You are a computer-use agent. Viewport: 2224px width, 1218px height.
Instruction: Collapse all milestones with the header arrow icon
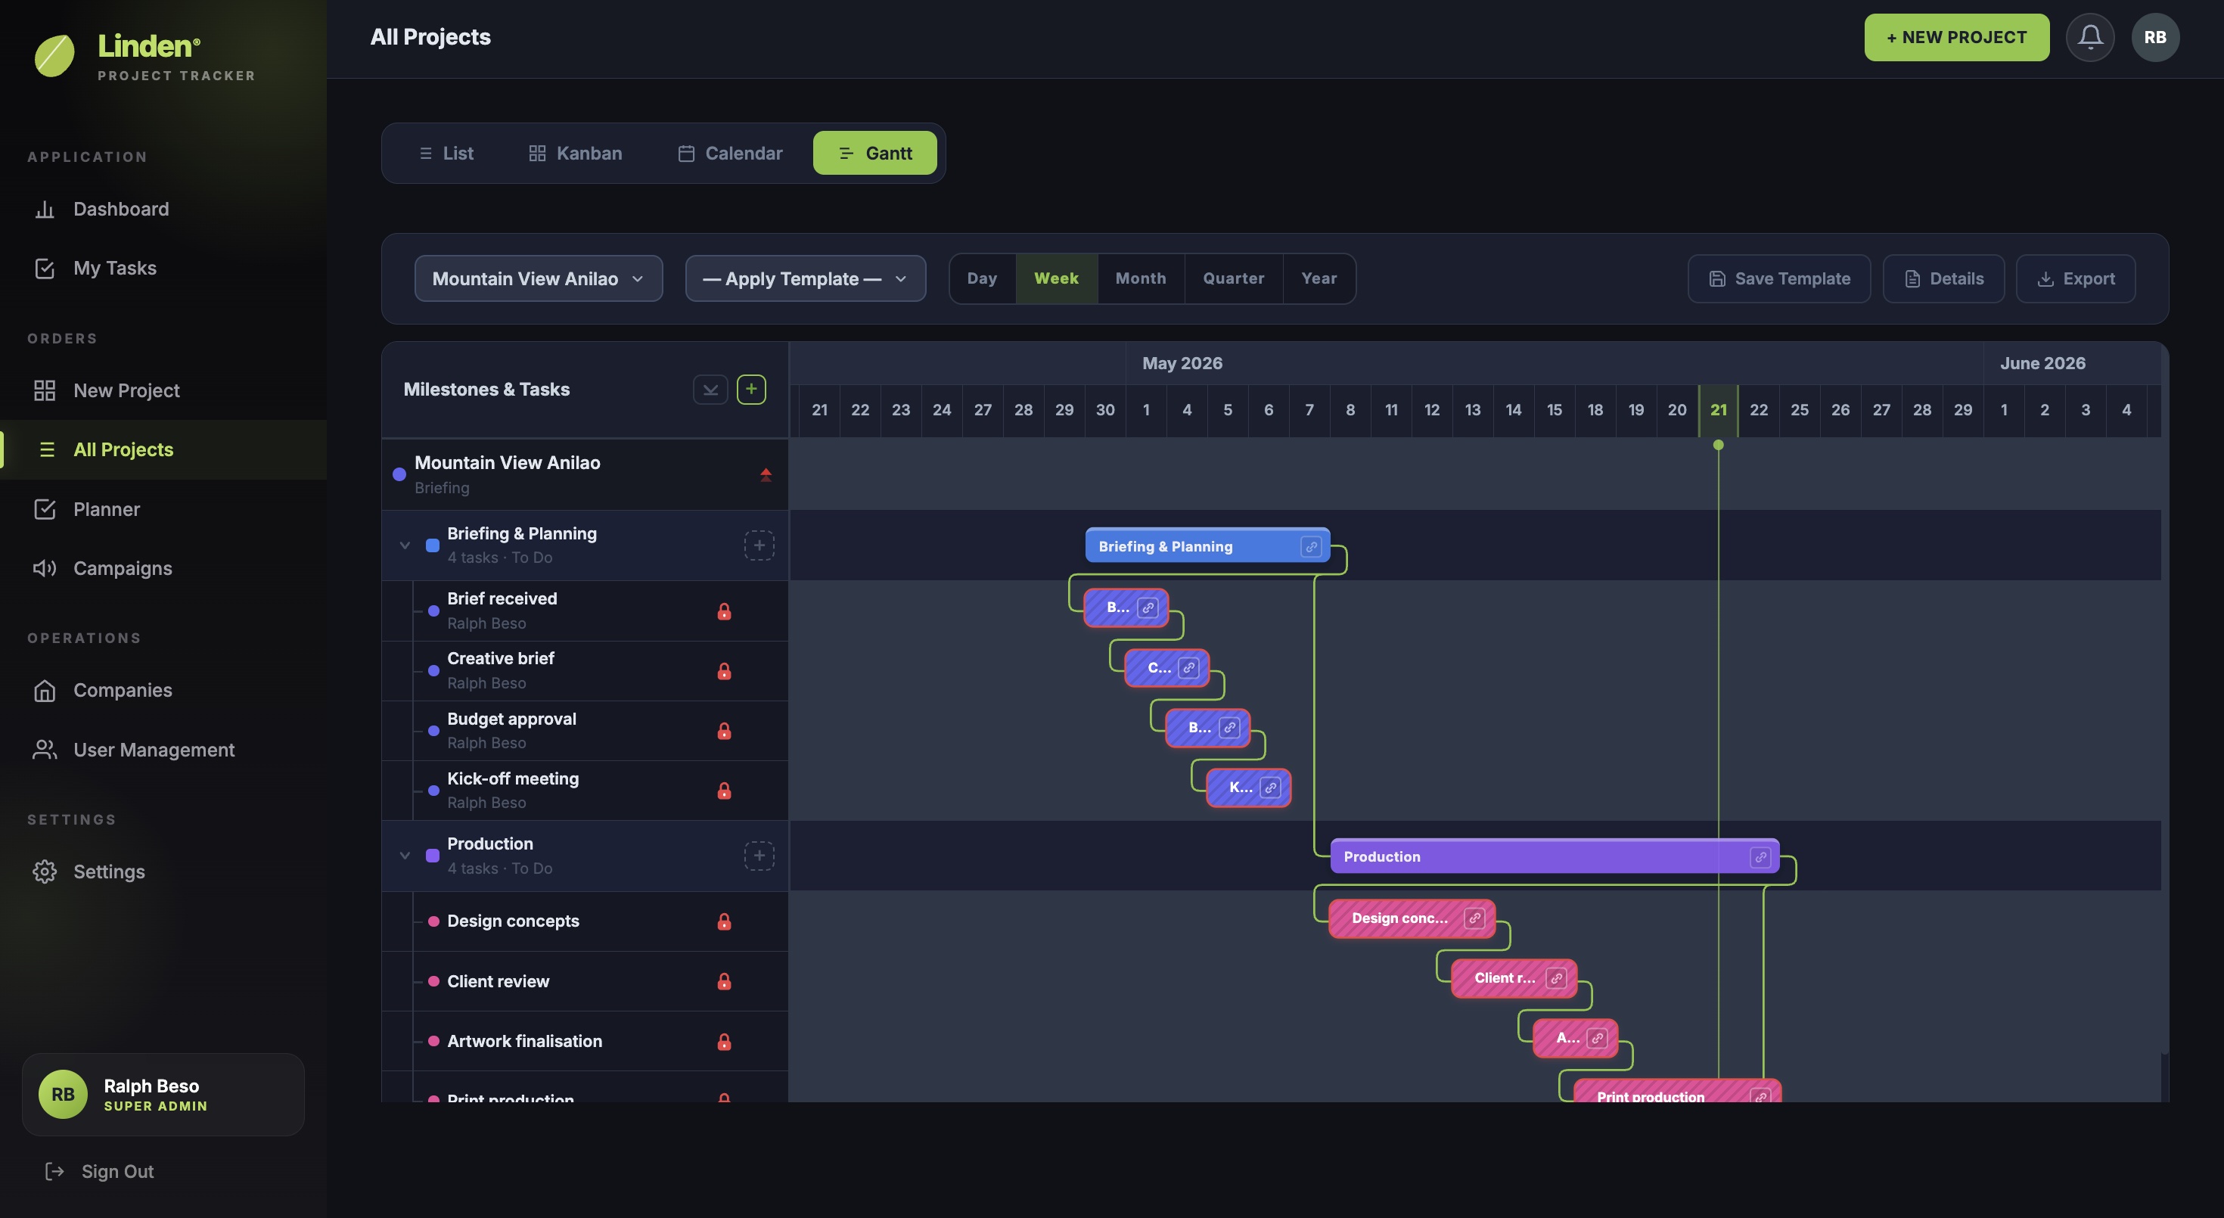(710, 390)
